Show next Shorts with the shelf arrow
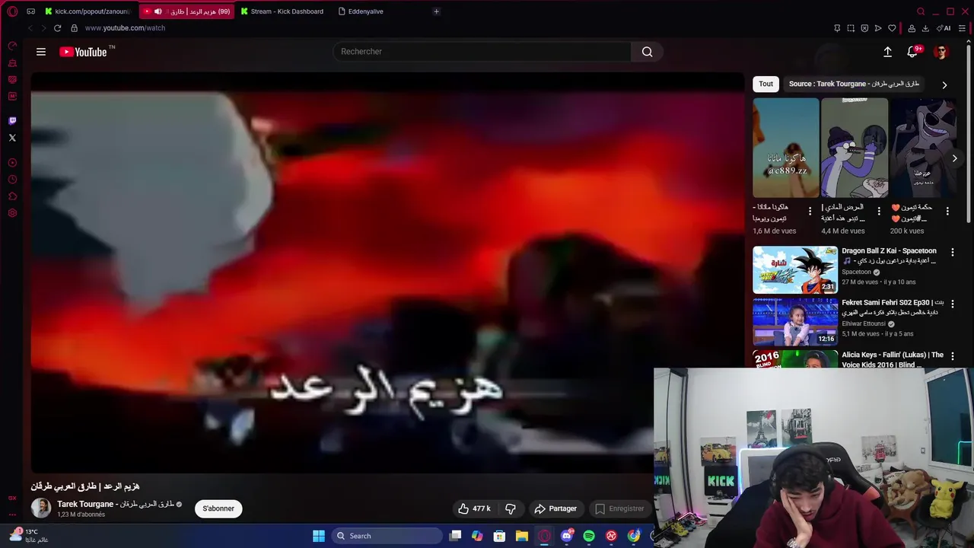Image resolution: width=974 pixels, height=548 pixels. coord(954,158)
